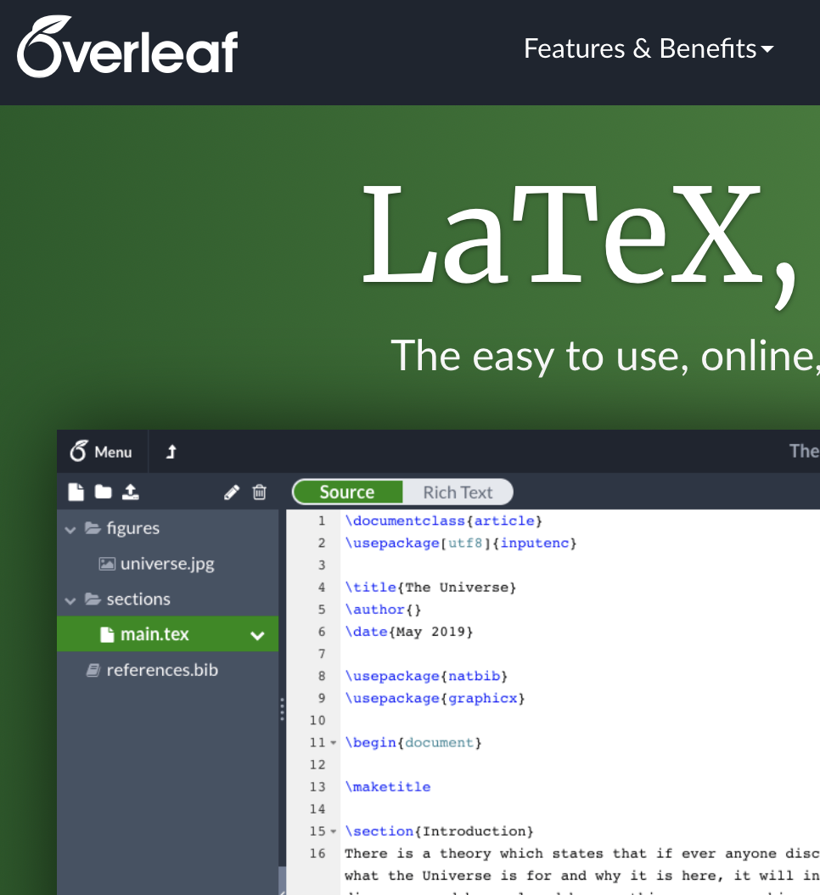Select main.tex in the file tree
Image resolution: width=820 pixels, height=895 pixels.
pyautogui.click(x=154, y=634)
